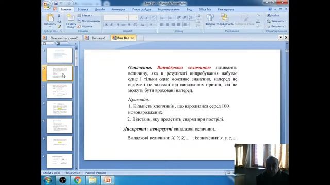Click new blank tab button after Вип Вел
The image size is (330, 185).
(x=140, y=38)
